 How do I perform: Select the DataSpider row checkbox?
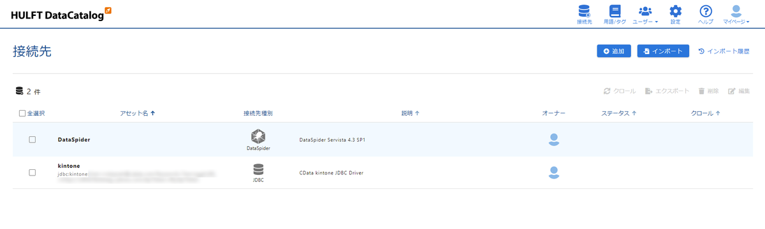click(33, 139)
